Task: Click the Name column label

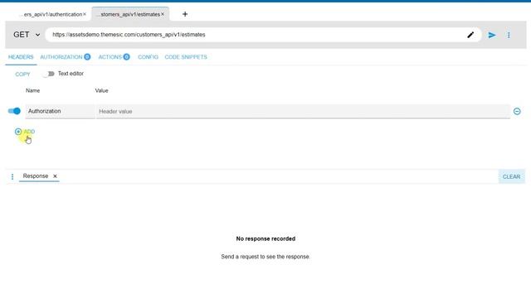Action: (x=33, y=90)
